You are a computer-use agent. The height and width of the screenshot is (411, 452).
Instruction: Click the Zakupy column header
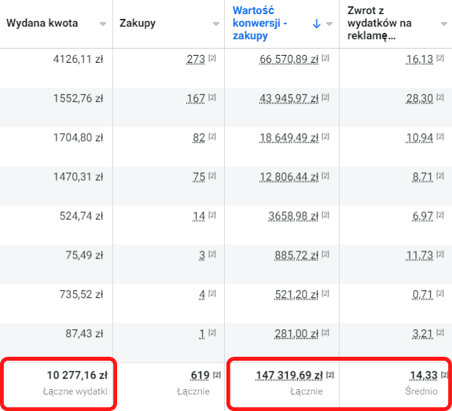tap(138, 23)
